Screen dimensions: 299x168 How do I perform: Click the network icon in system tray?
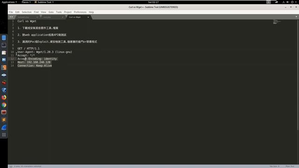coord(284,2)
